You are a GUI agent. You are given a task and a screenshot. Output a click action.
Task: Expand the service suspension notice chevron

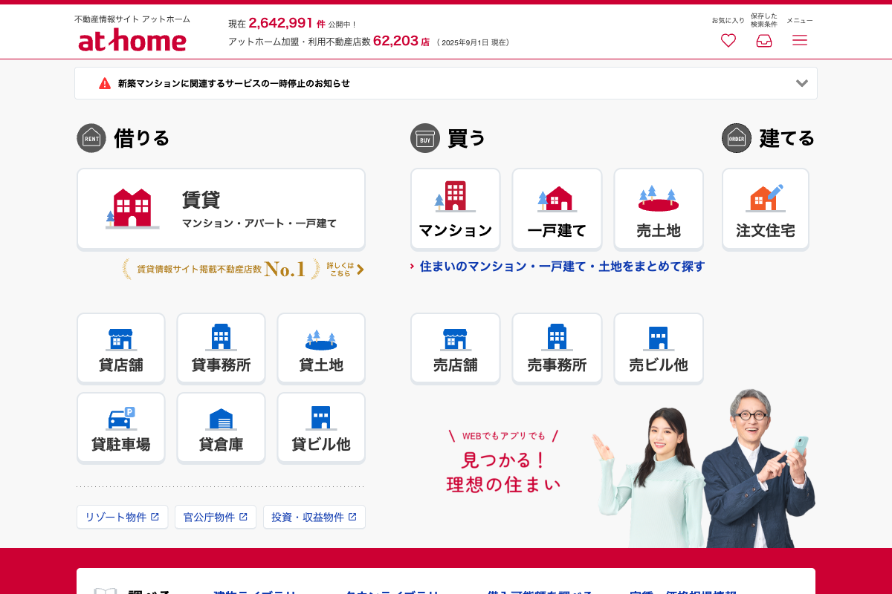[x=801, y=83]
